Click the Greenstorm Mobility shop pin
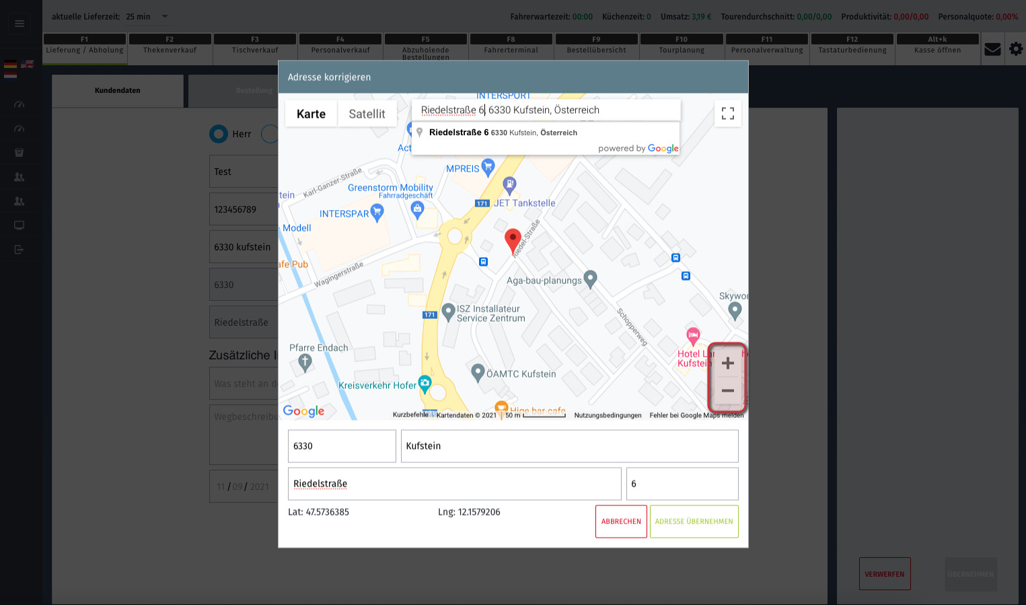Image resolution: width=1026 pixels, height=605 pixels. click(x=418, y=210)
